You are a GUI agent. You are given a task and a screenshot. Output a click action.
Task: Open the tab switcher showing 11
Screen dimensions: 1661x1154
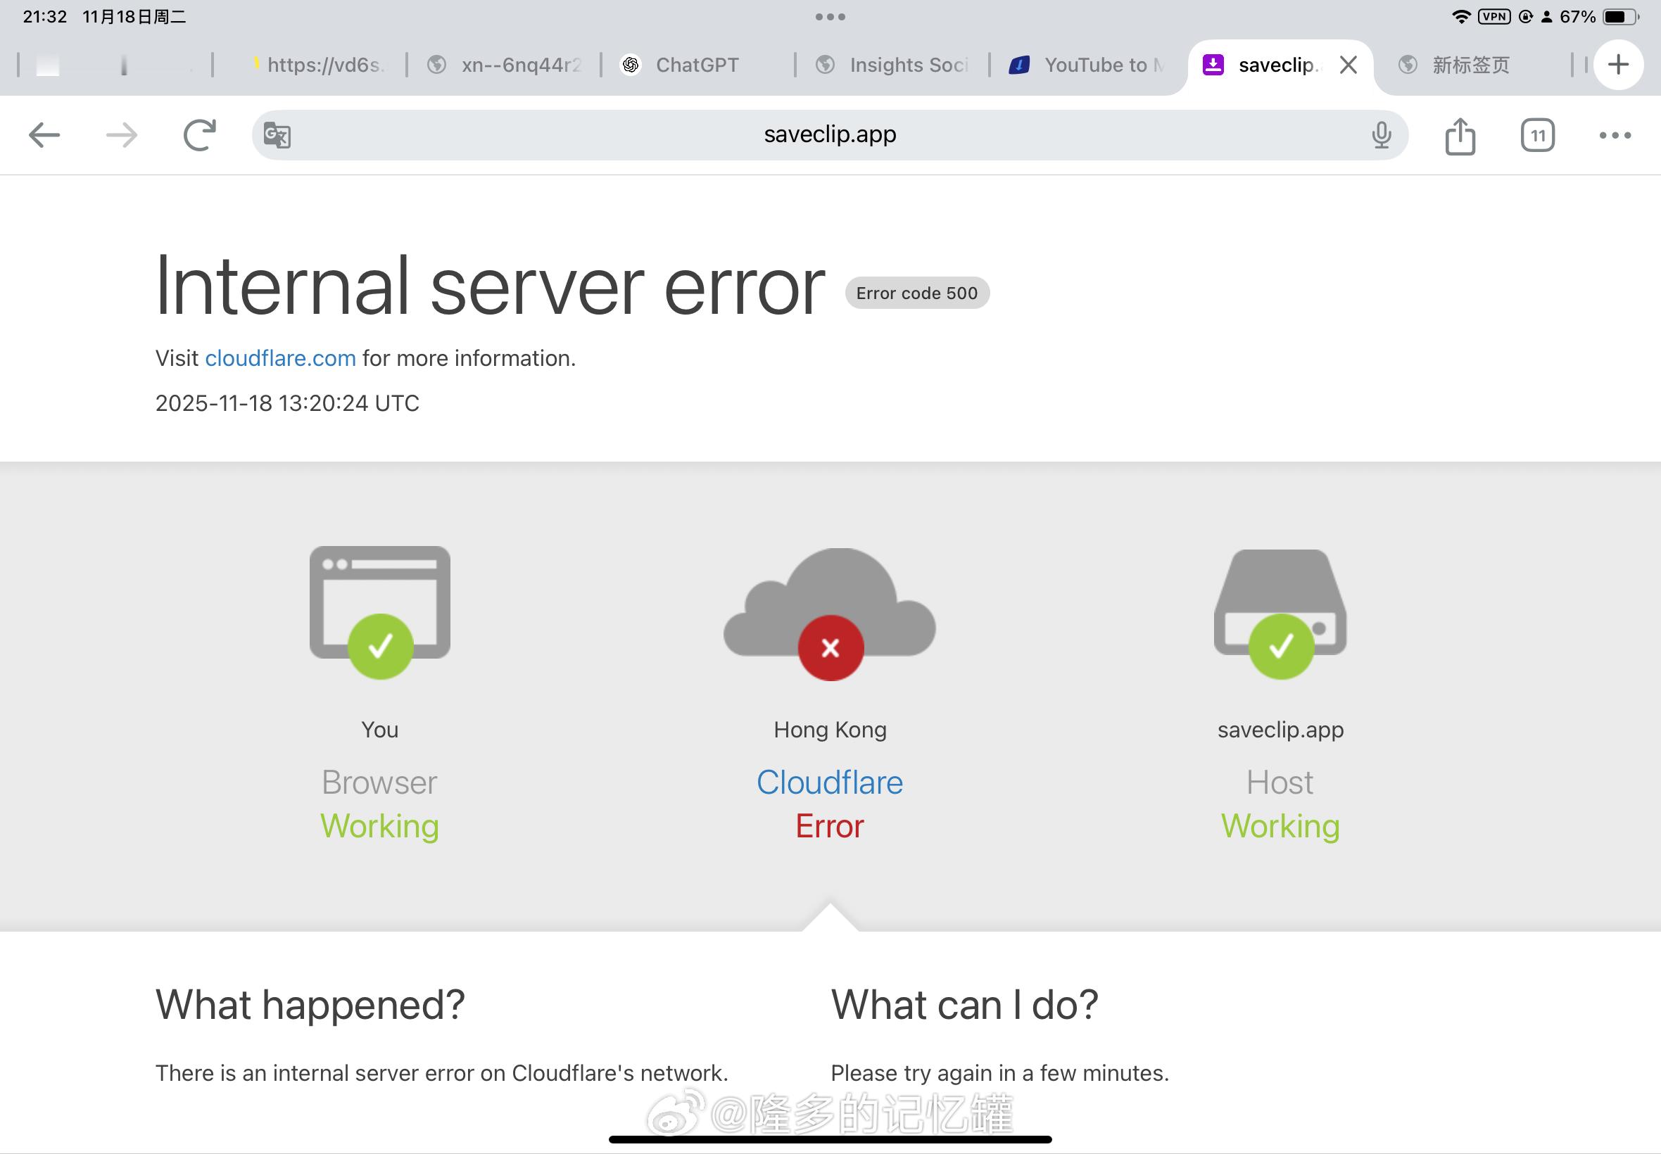[x=1537, y=135]
